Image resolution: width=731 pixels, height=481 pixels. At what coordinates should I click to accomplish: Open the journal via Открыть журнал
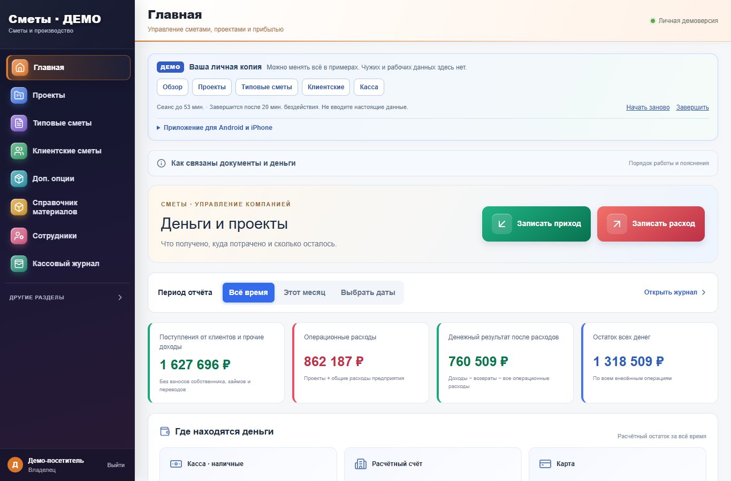click(675, 292)
